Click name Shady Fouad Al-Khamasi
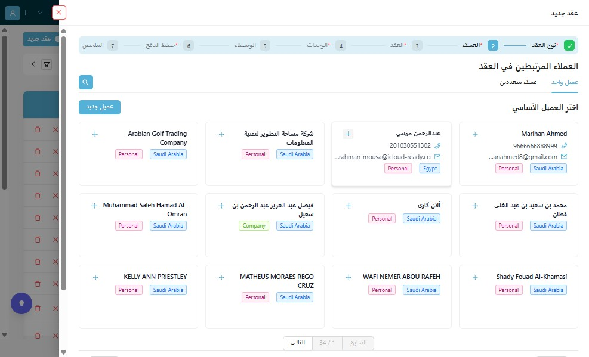The image size is (589, 357). pos(532,277)
